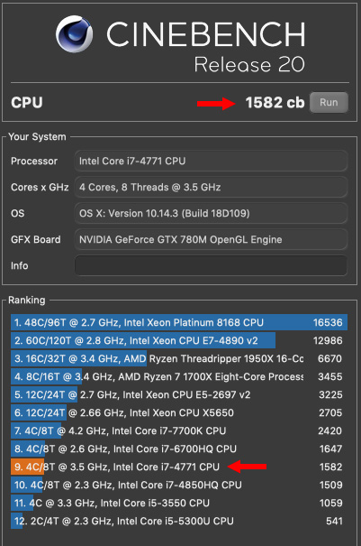Click the Cinebench sphere logo icon
Image resolution: width=361 pixels, height=546 pixels.
pos(74,33)
